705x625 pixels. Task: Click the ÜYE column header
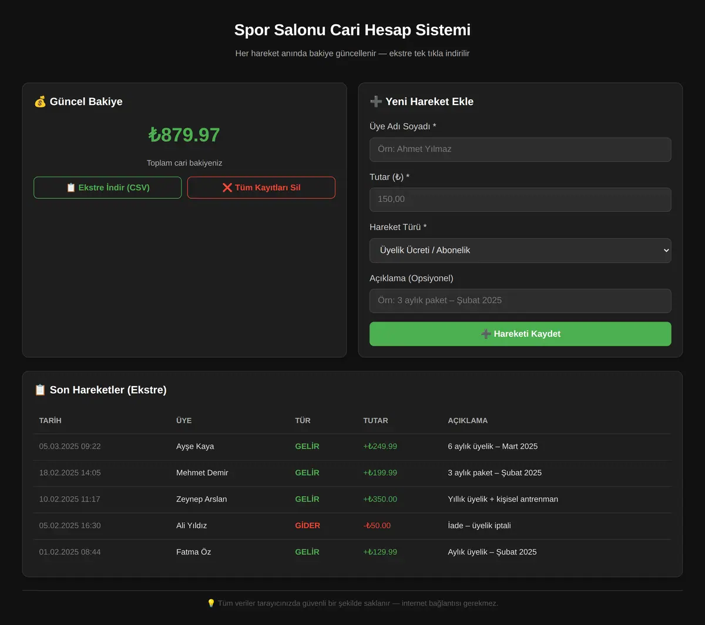point(184,421)
